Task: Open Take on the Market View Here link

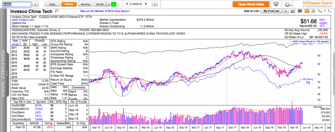Action: tap(105, 11)
